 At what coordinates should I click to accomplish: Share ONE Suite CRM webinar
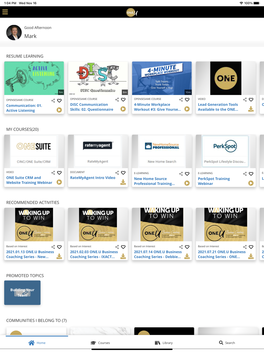coord(53,173)
